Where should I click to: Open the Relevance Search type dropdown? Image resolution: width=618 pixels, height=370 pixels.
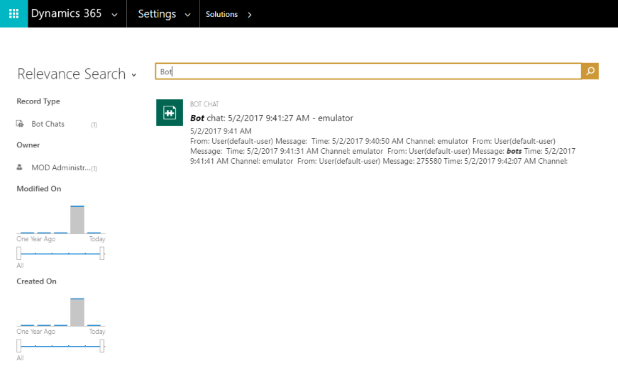click(134, 75)
